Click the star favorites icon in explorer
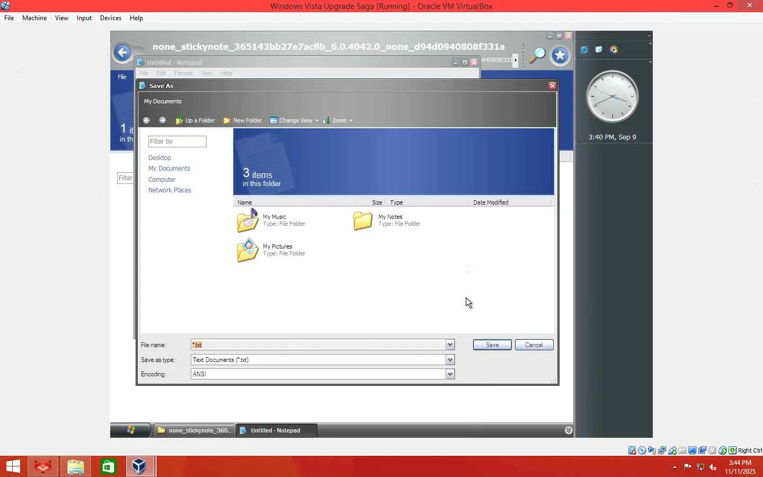 560,55
